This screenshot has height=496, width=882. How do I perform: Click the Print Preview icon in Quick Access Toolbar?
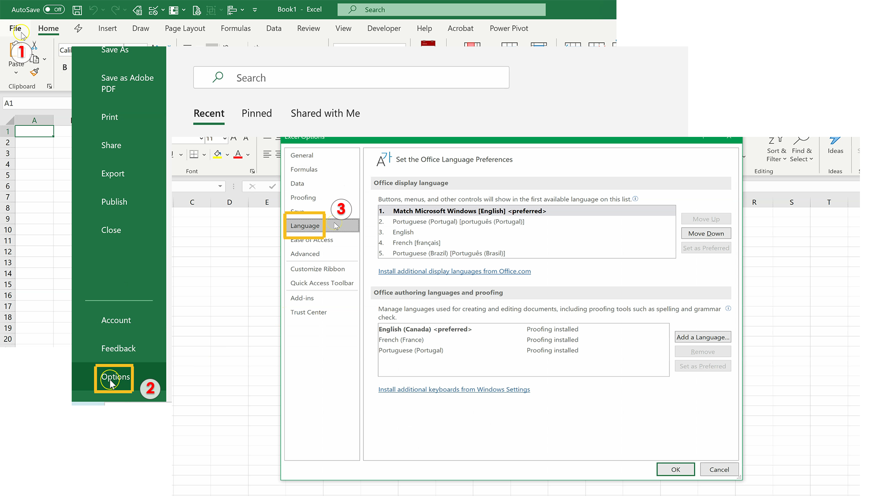pyautogui.click(x=197, y=10)
